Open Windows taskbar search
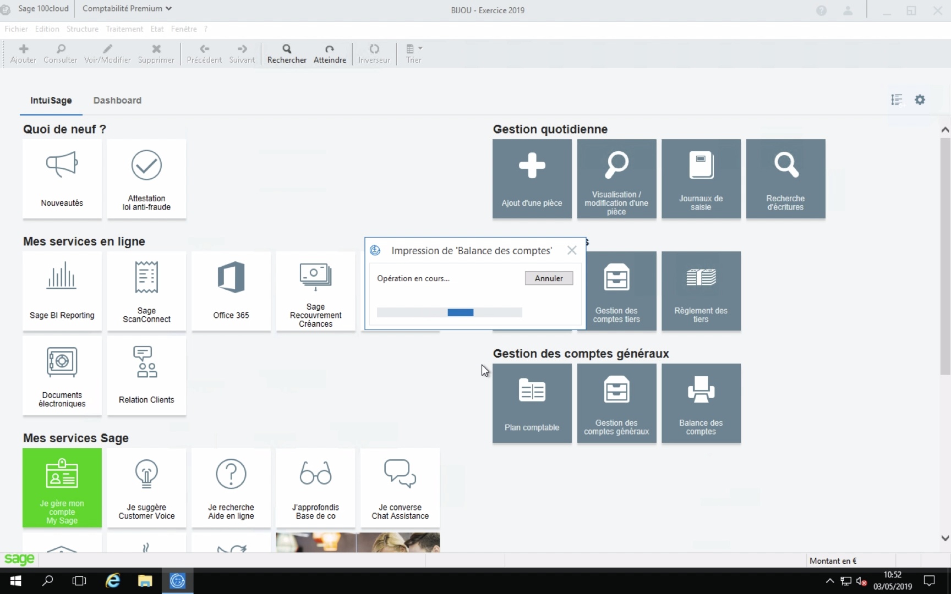Image resolution: width=951 pixels, height=594 pixels. pos(48,581)
